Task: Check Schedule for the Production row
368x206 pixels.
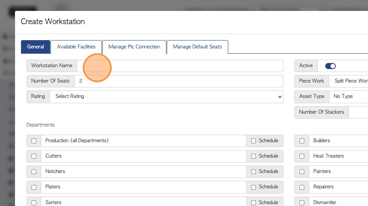Action: click(254, 141)
